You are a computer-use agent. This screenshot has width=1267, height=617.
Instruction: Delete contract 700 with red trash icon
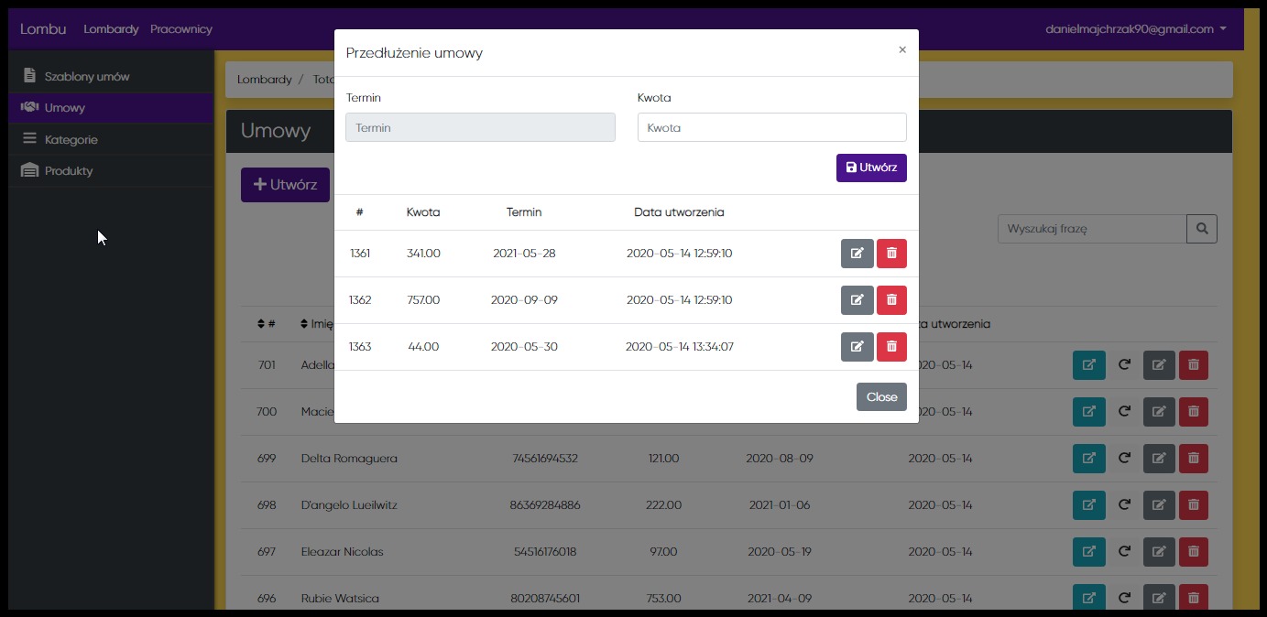pos(1193,412)
